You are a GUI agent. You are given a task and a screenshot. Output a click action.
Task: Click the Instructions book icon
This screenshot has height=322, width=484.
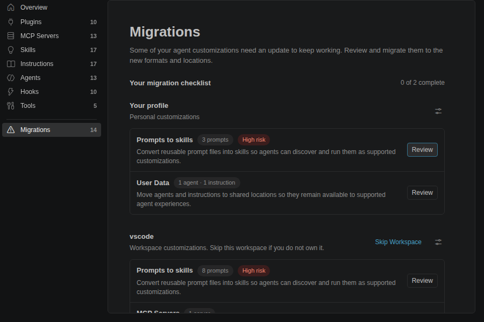[x=11, y=64]
